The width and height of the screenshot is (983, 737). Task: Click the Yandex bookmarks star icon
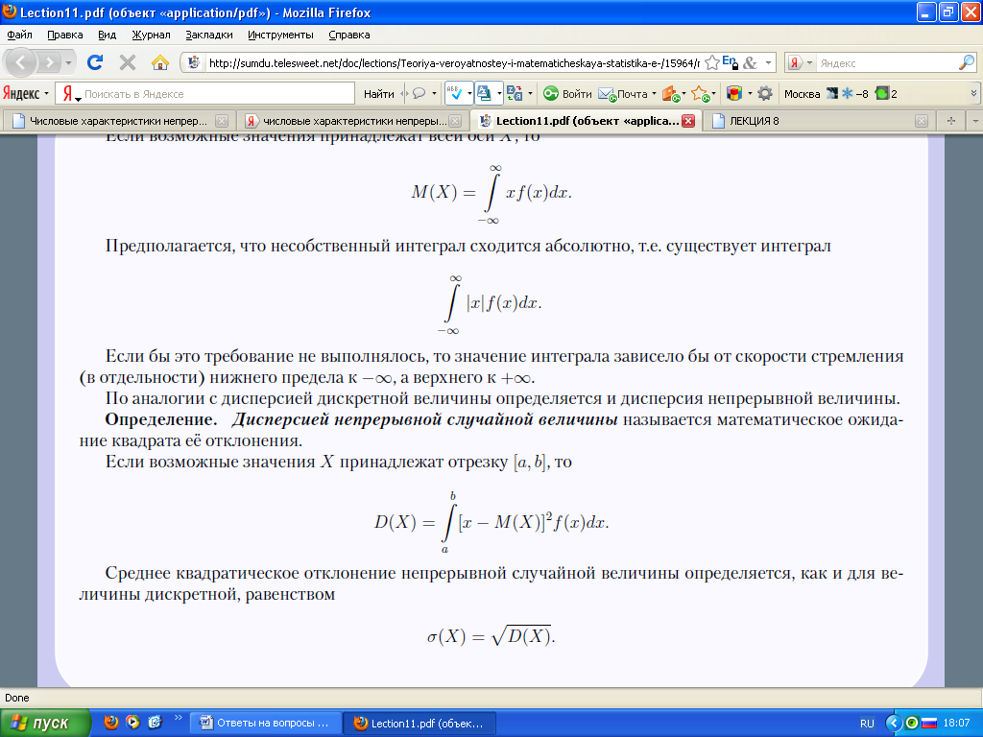[700, 94]
